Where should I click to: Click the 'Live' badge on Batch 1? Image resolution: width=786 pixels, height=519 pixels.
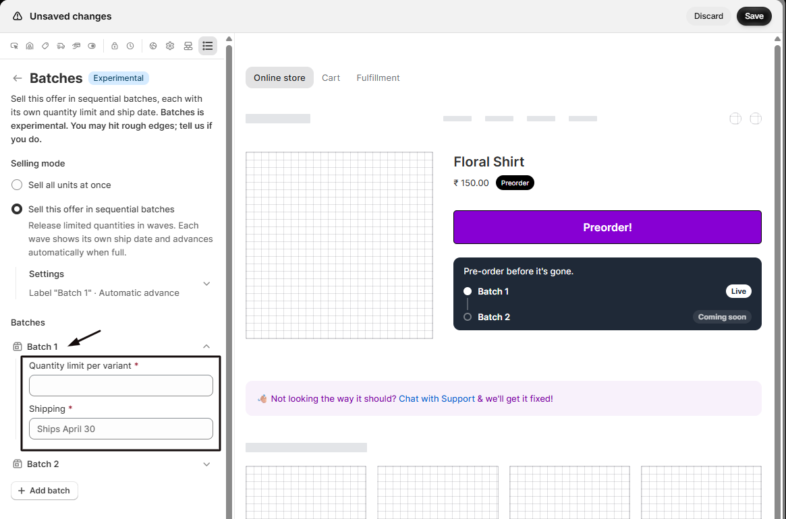point(738,291)
